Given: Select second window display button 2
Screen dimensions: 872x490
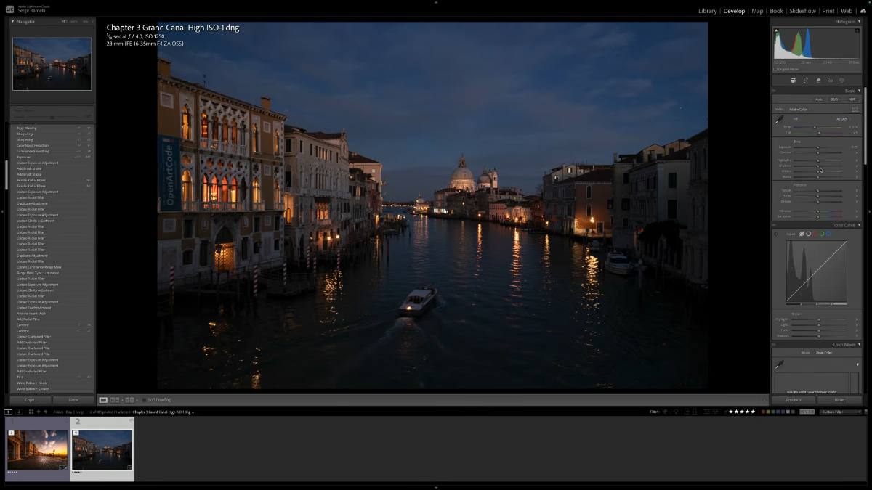Looking at the screenshot, I should [20, 412].
